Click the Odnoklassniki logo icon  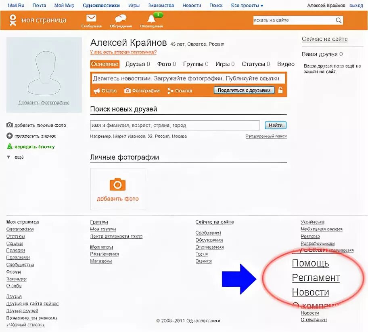(13, 20)
